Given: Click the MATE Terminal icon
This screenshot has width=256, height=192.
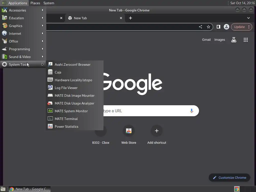Looking at the screenshot, I should tap(50, 118).
